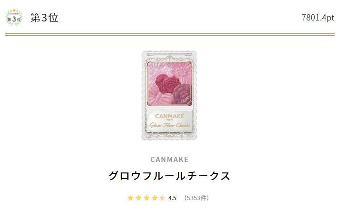Click the second rating star
This screenshot has height=212, width=338.
(138, 198)
